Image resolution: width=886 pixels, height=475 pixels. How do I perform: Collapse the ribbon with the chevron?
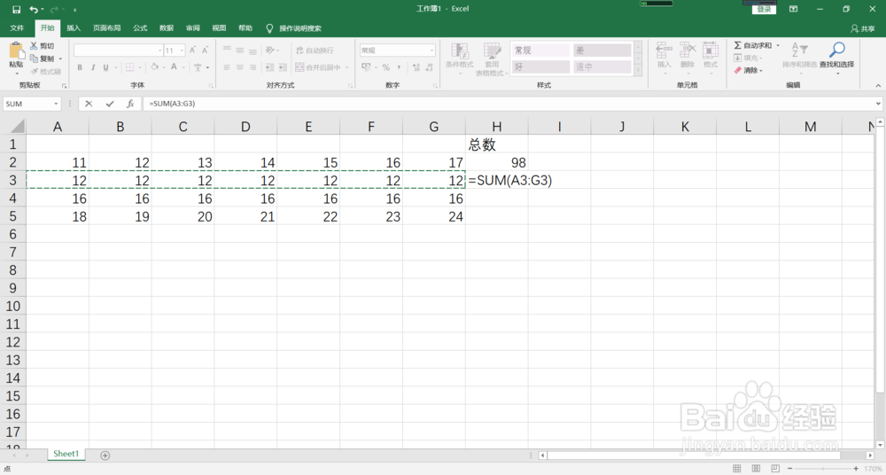click(878, 85)
